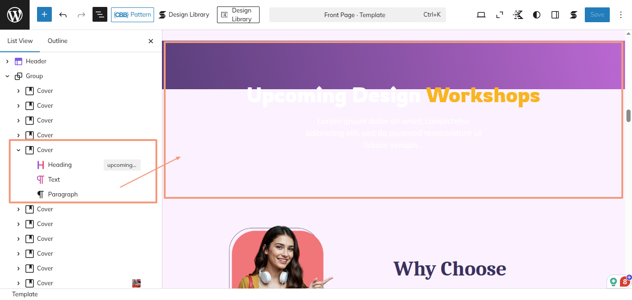Select the List View tab
632x300 pixels.
(x=20, y=41)
